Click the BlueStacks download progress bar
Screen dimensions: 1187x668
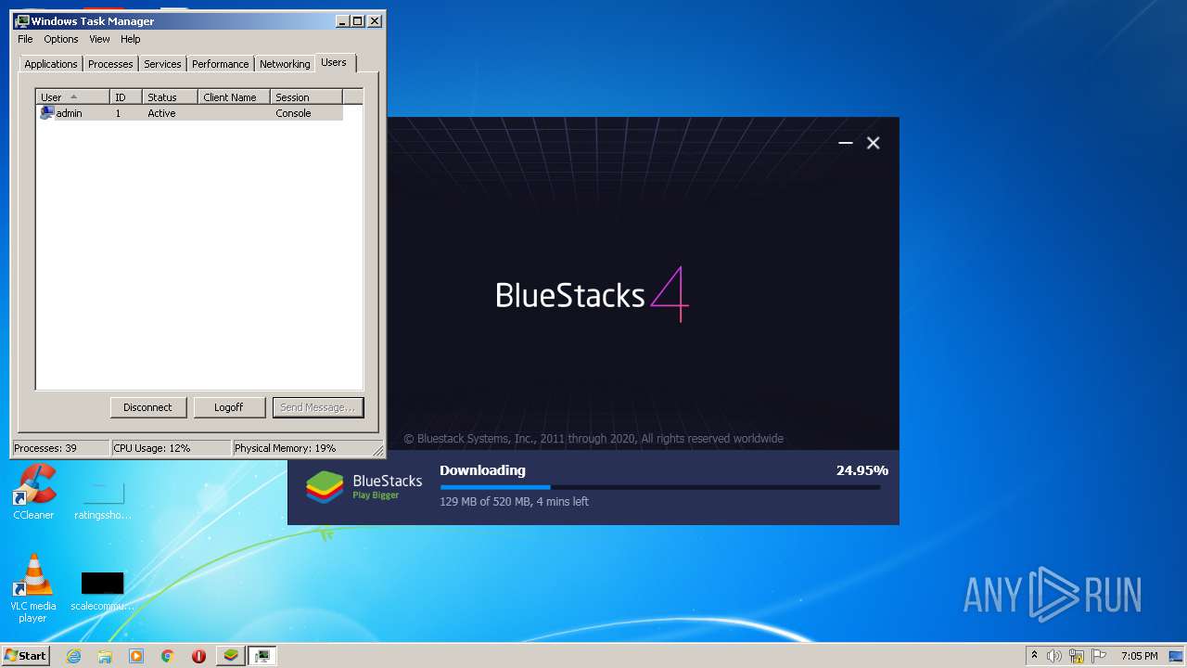click(660, 487)
